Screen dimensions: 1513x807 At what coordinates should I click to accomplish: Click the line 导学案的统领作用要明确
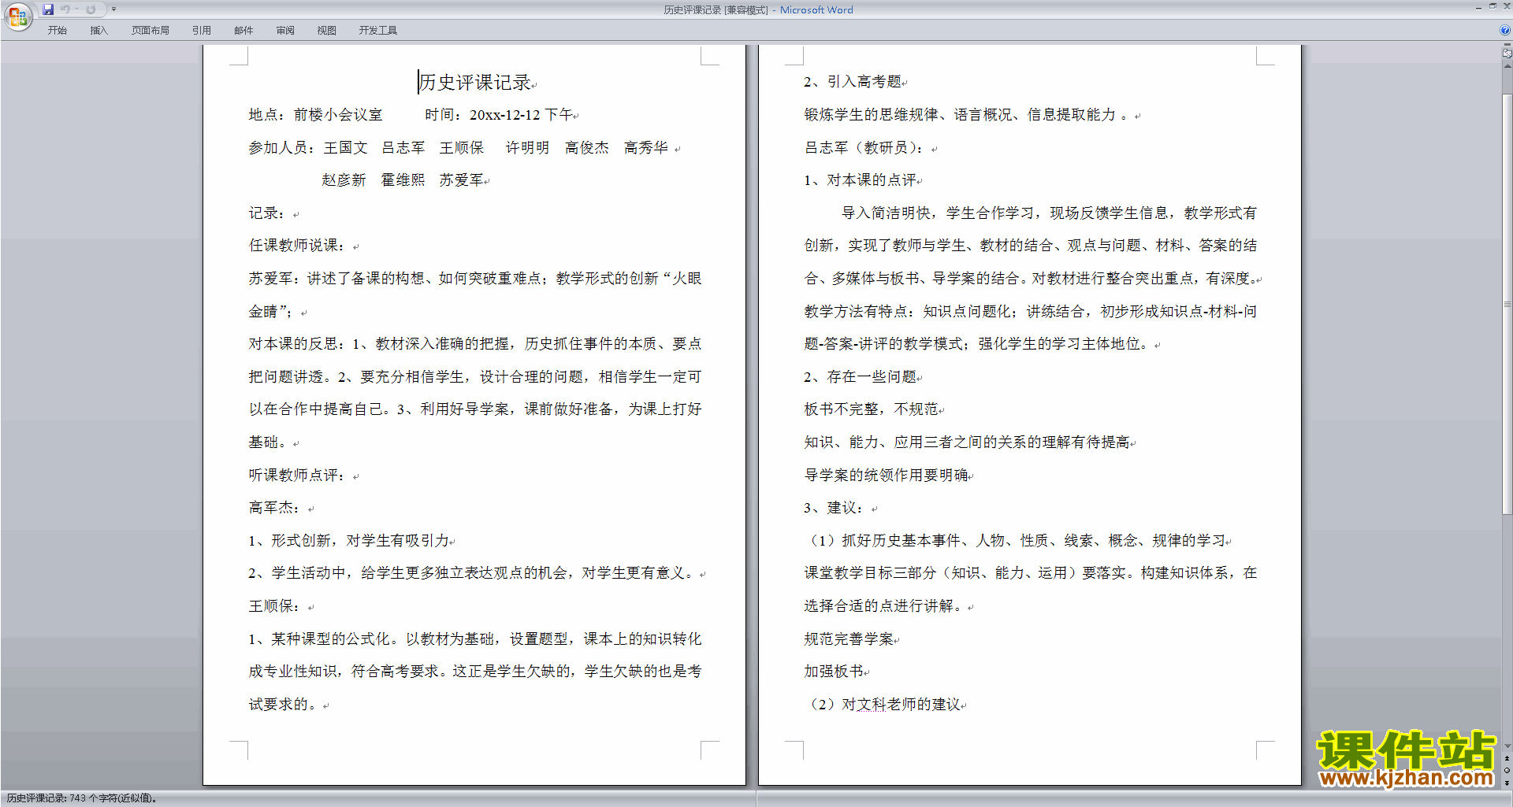tap(886, 476)
